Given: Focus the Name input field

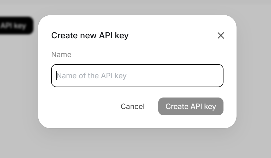Looking at the screenshot, I should [x=137, y=76].
